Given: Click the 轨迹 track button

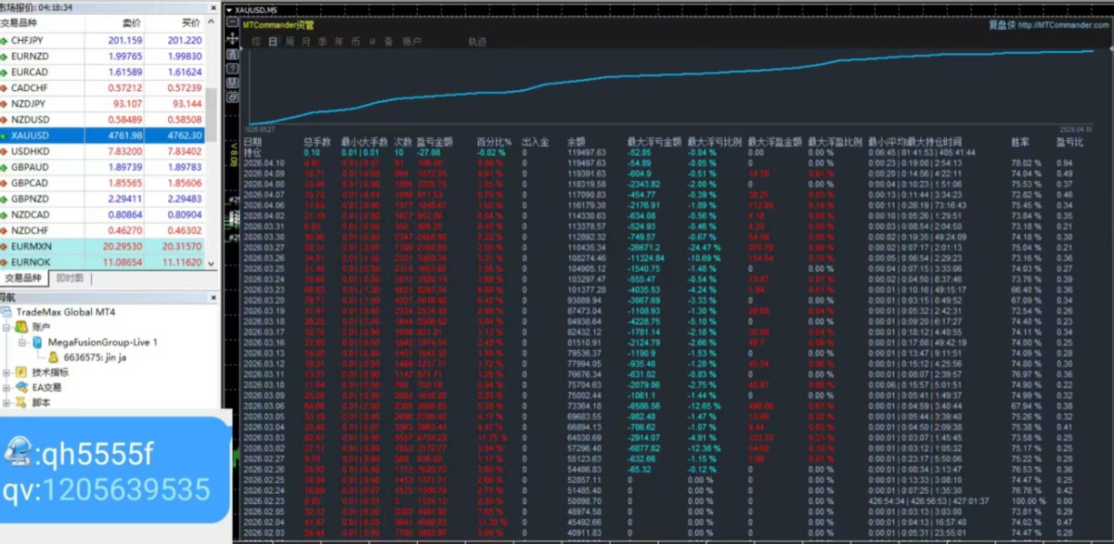Looking at the screenshot, I should click(x=477, y=42).
